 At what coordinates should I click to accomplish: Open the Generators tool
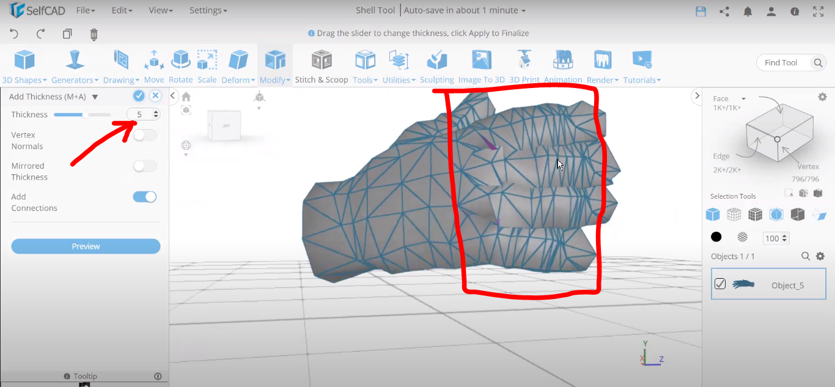point(75,67)
